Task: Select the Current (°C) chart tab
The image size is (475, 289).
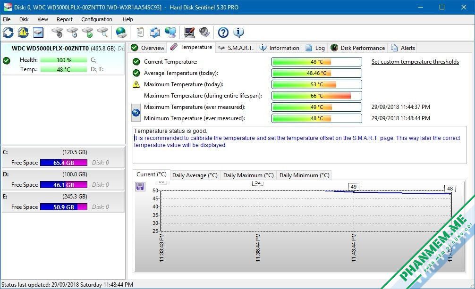Action: pyautogui.click(x=152, y=174)
